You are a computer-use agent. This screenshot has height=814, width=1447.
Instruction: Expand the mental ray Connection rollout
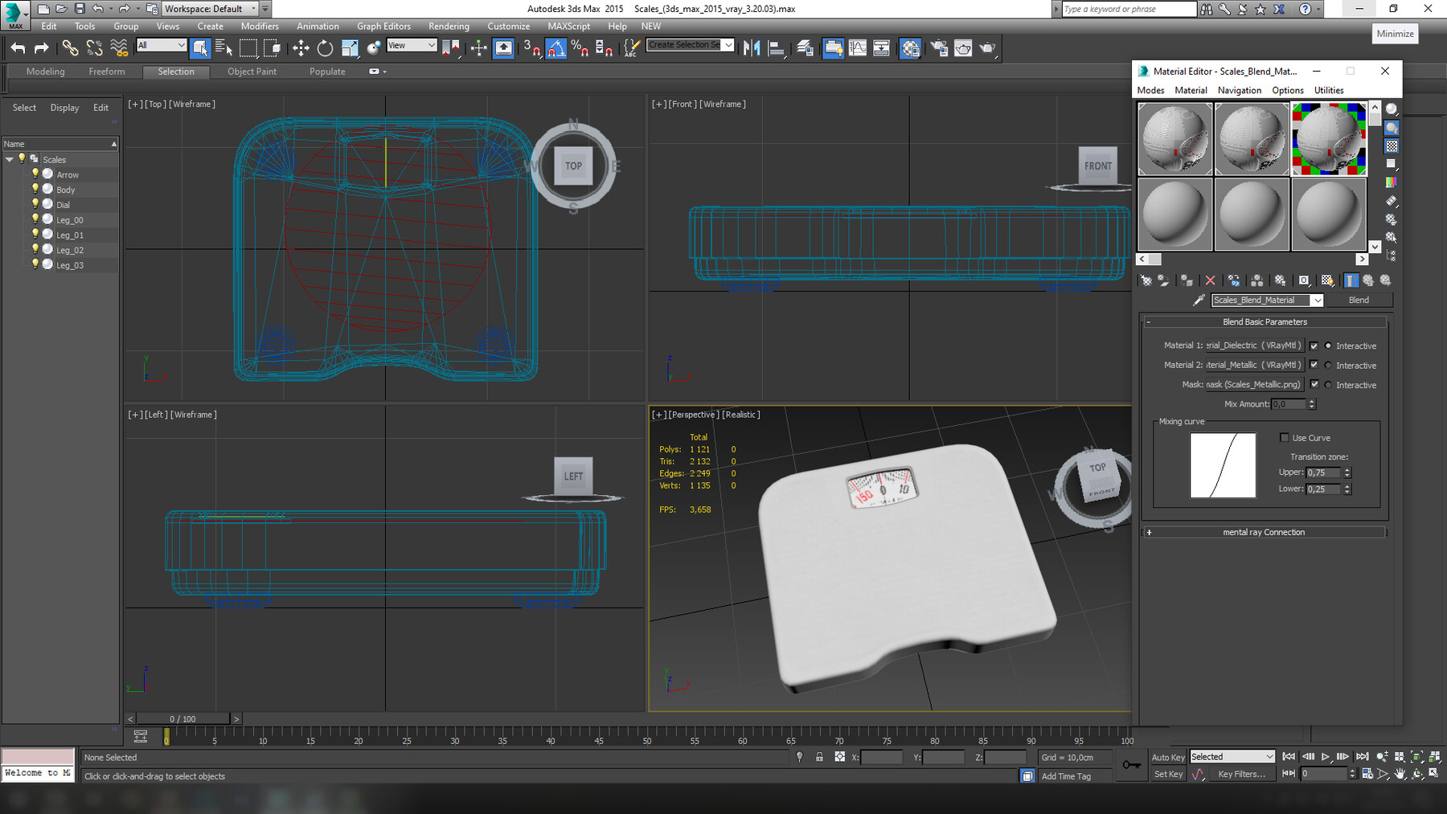pos(1264,532)
